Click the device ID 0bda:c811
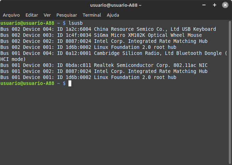Image resolution: width=232 pixels, height=165 pixels. (x=78, y=65)
